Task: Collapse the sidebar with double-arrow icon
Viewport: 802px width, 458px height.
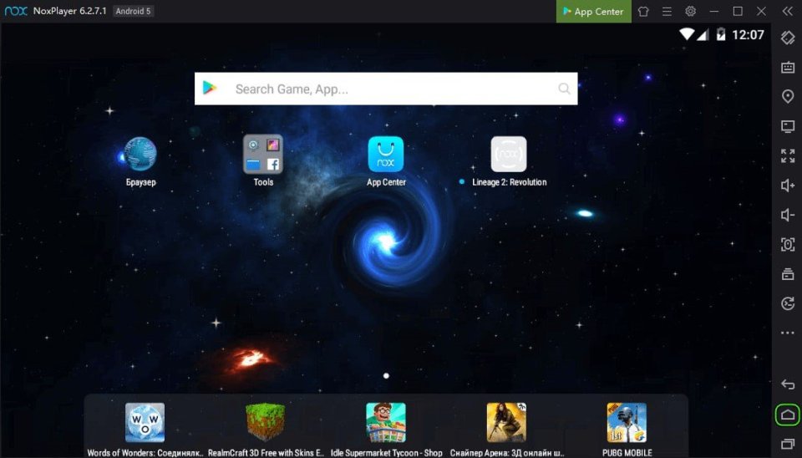Action: 787,12
